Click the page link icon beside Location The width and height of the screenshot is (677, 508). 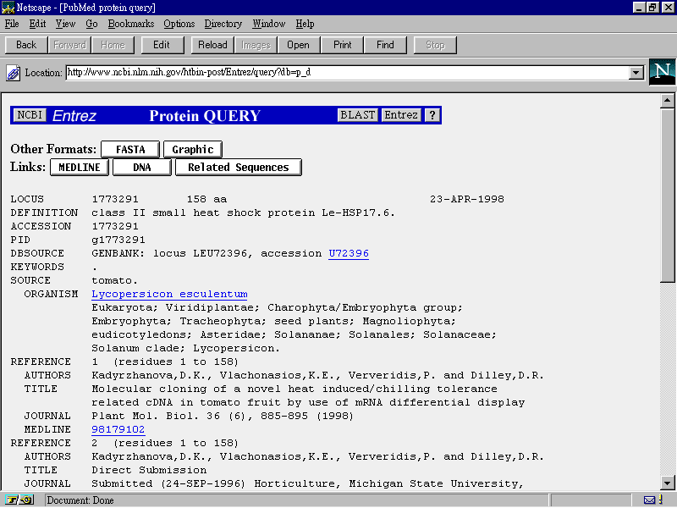(14, 73)
